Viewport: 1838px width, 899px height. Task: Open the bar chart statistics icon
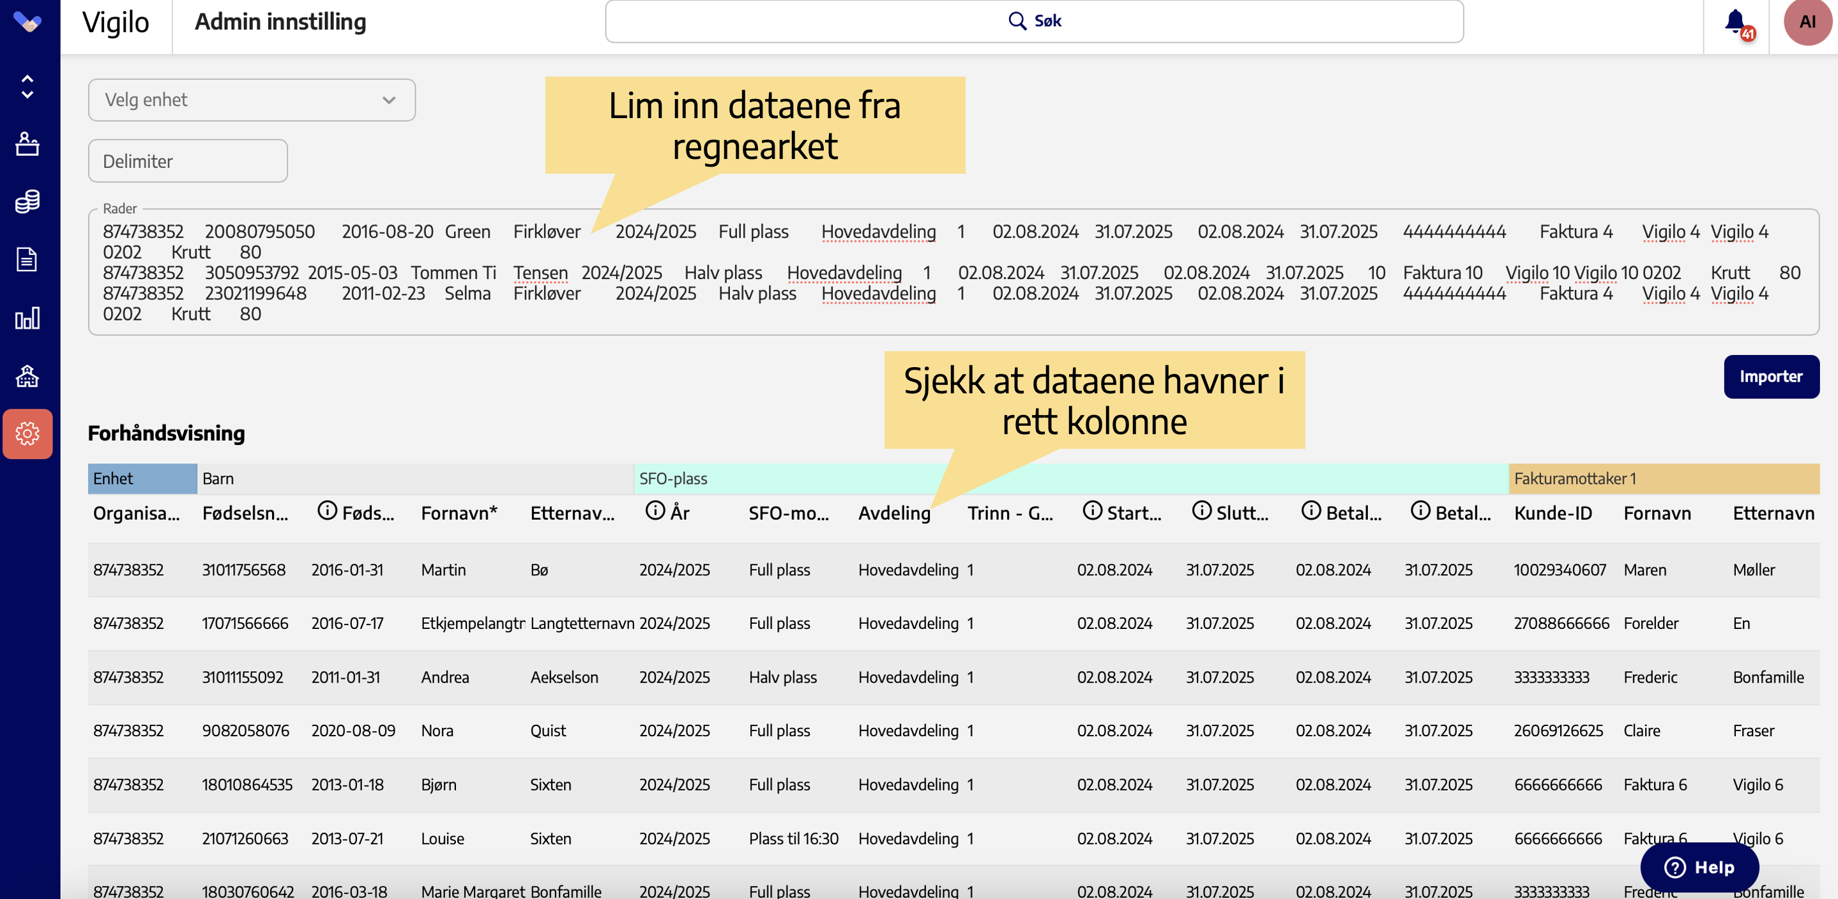tap(27, 318)
